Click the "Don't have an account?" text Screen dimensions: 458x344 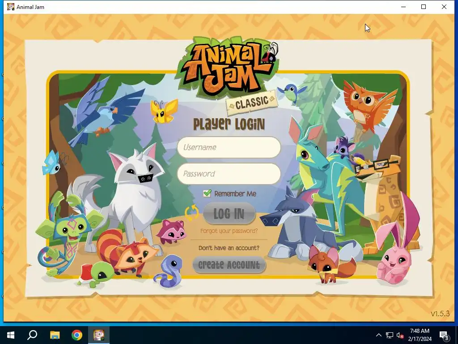229,248
